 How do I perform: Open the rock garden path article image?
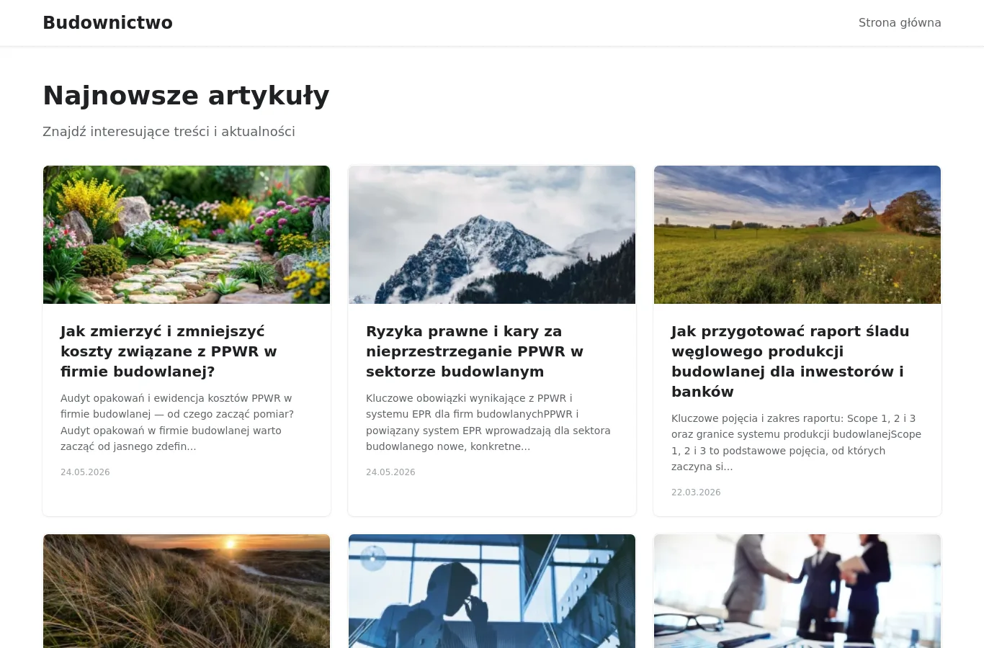point(187,235)
